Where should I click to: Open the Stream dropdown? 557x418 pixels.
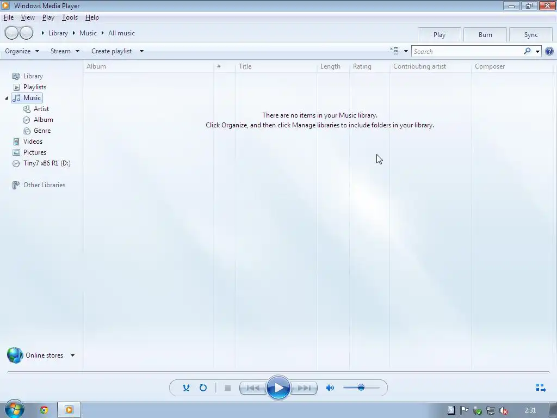(65, 51)
